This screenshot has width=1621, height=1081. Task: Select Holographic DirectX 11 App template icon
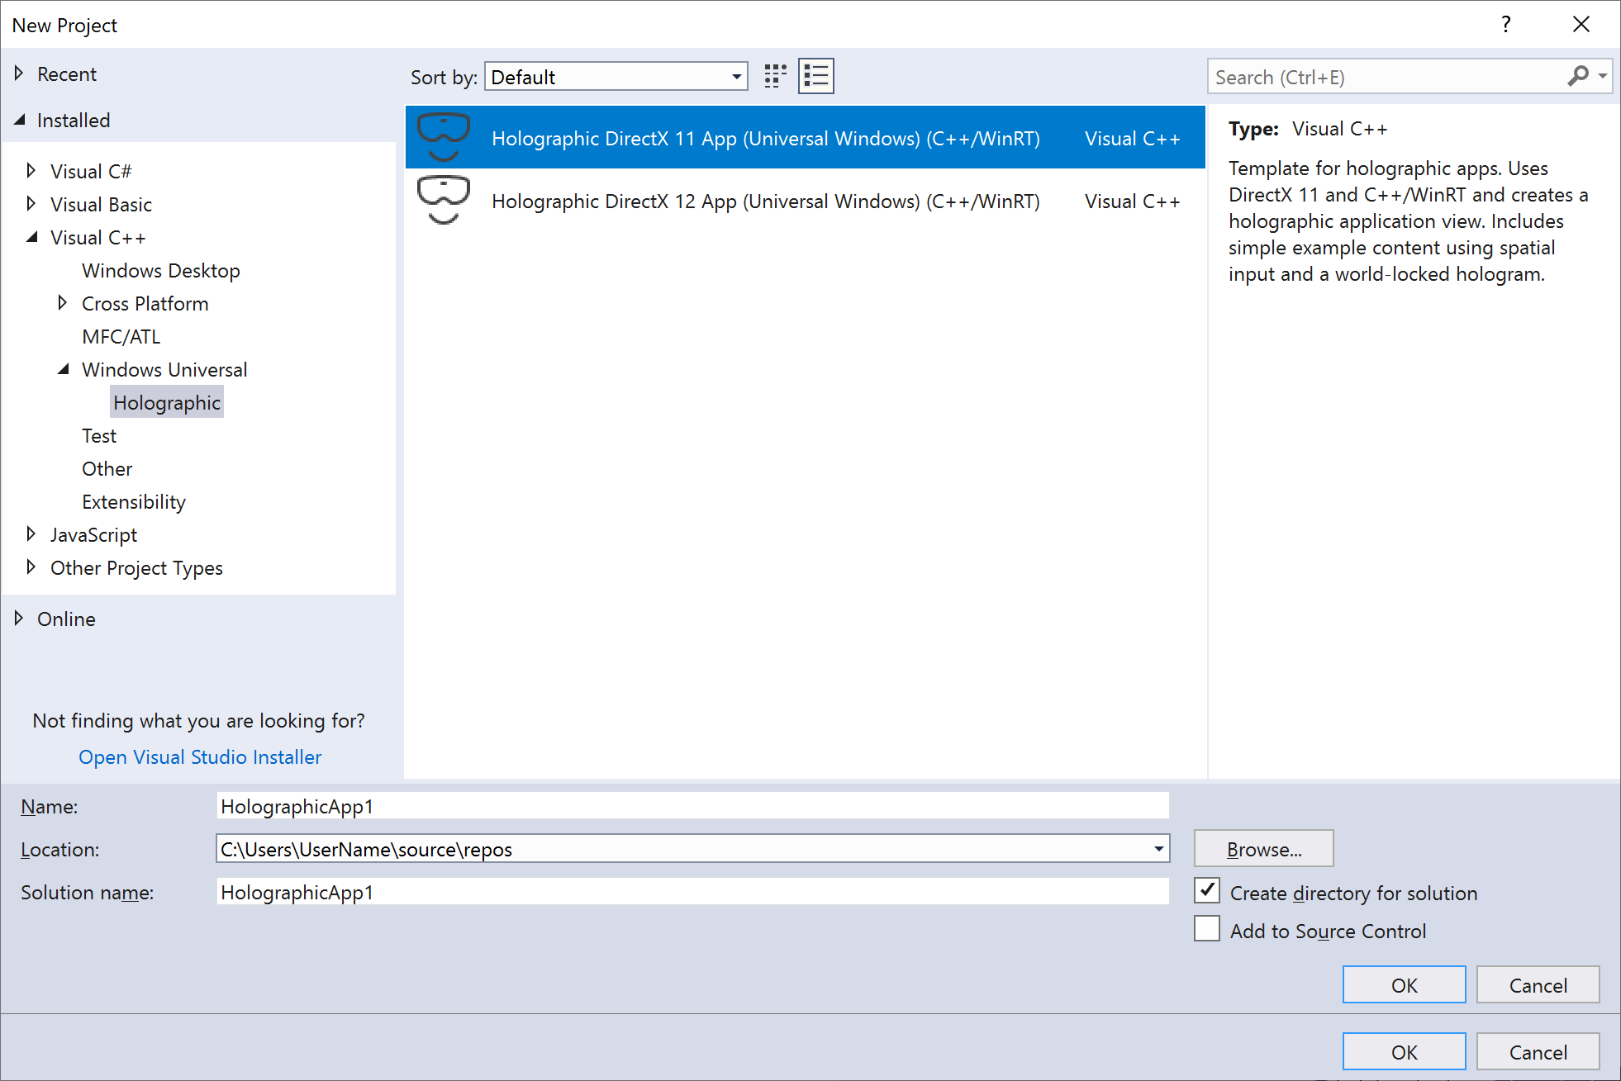442,135
